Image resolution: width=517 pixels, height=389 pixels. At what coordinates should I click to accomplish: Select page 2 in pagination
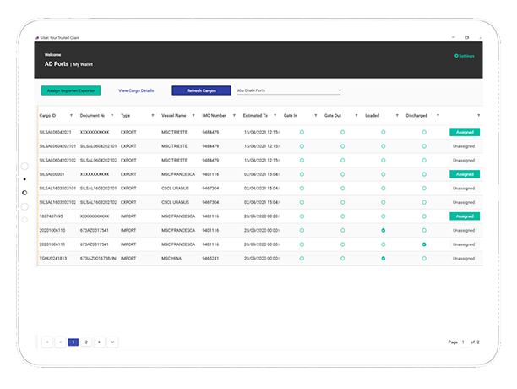[x=86, y=342]
